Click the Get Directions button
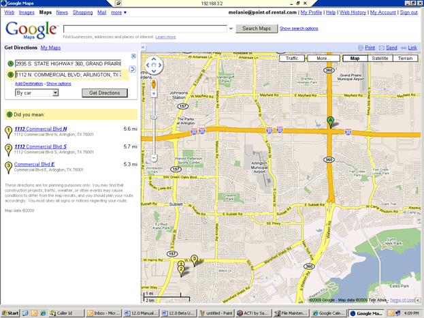 (x=105, y=93)
